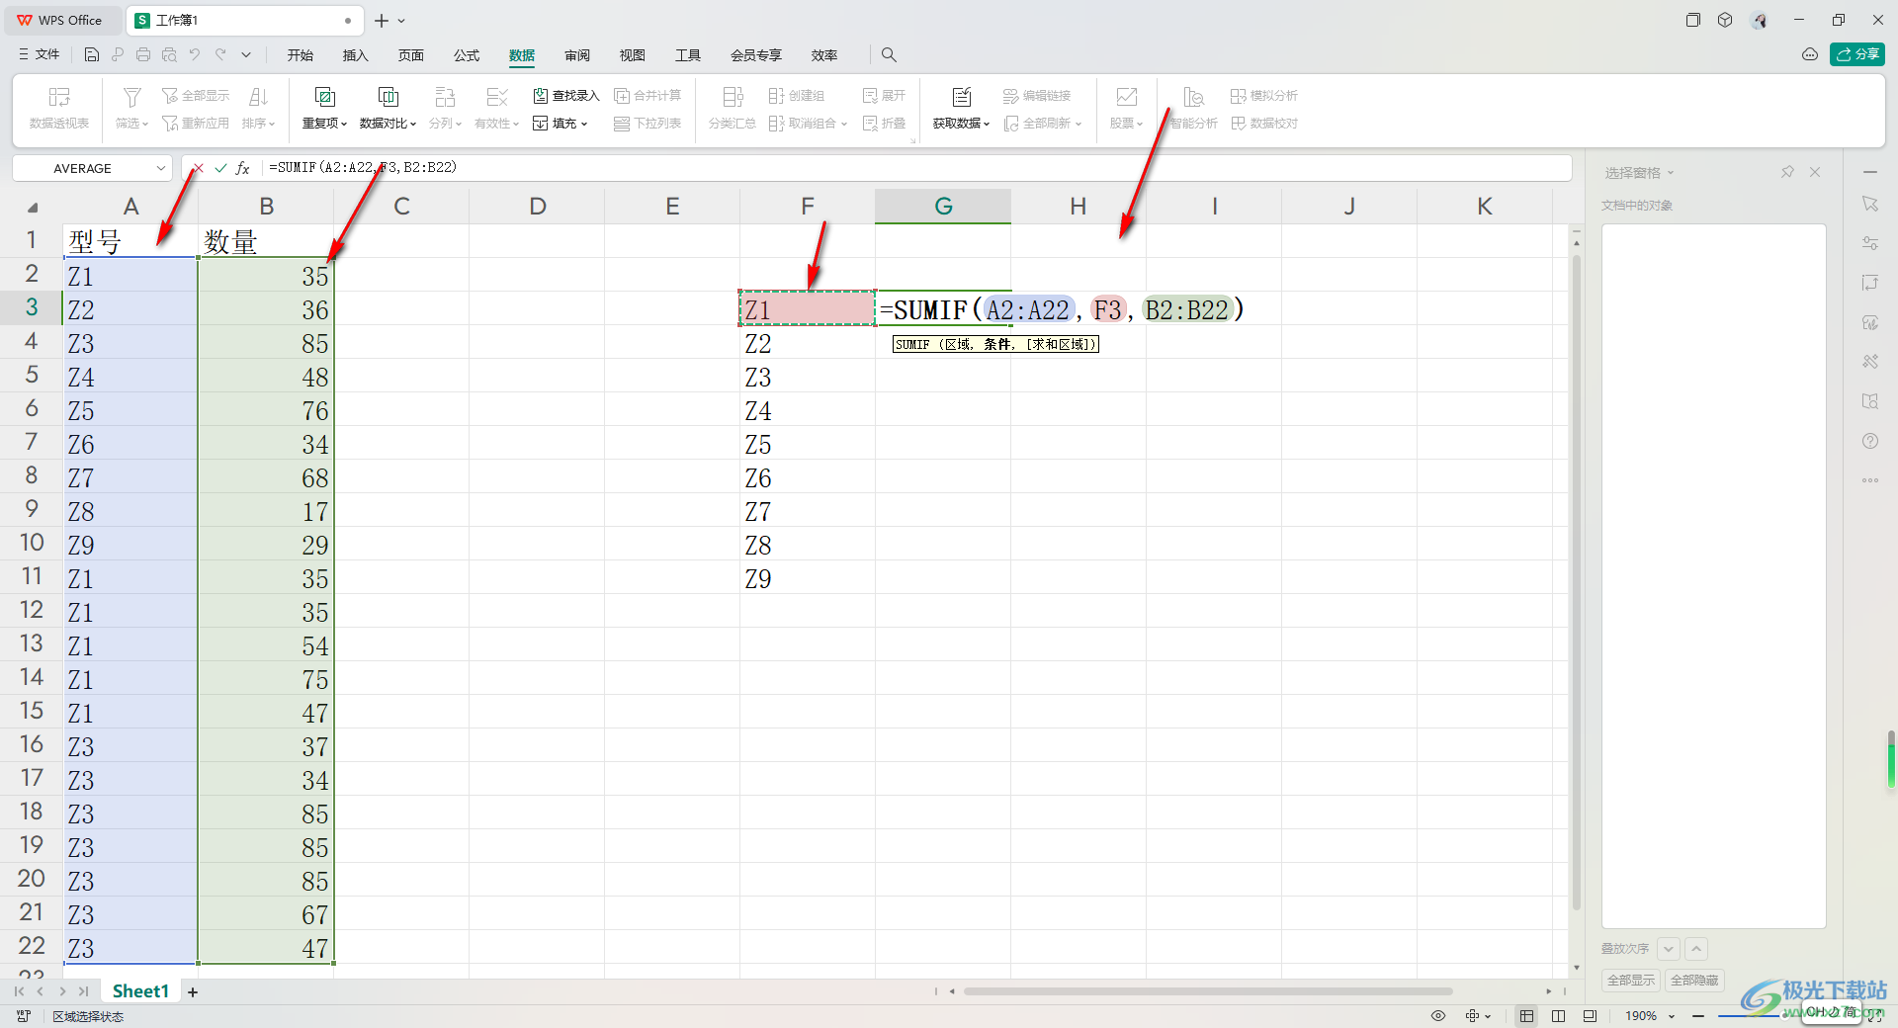Switch to the 视图 view tab
The image size is (1898, 1028).
pos(633,55)
